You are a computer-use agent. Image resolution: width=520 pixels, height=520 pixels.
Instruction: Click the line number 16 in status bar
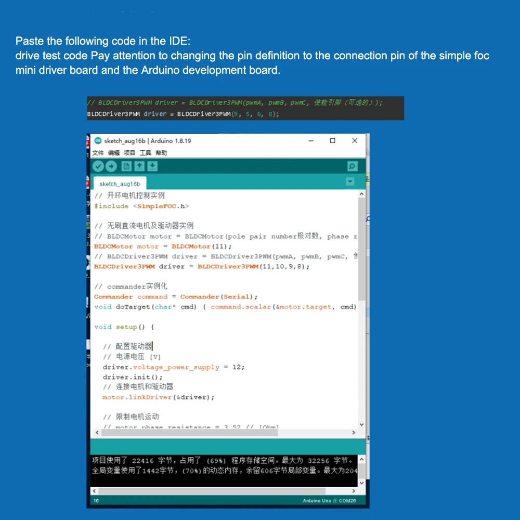tap(96, 501)
